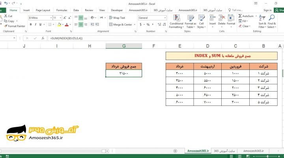Click the Insert Function fx icon
This screenshot has height=158, width=284.
[43, 38]
